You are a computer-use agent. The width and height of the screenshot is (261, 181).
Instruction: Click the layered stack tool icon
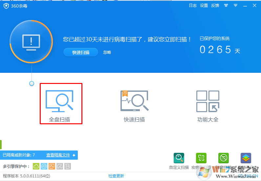tap(246, 158)
